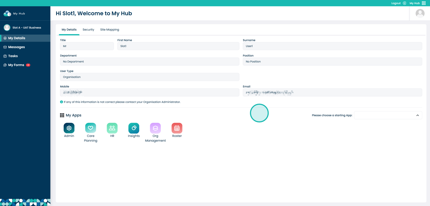
Task: Click the User Type field showing Organisation
Action: [149, 77]
